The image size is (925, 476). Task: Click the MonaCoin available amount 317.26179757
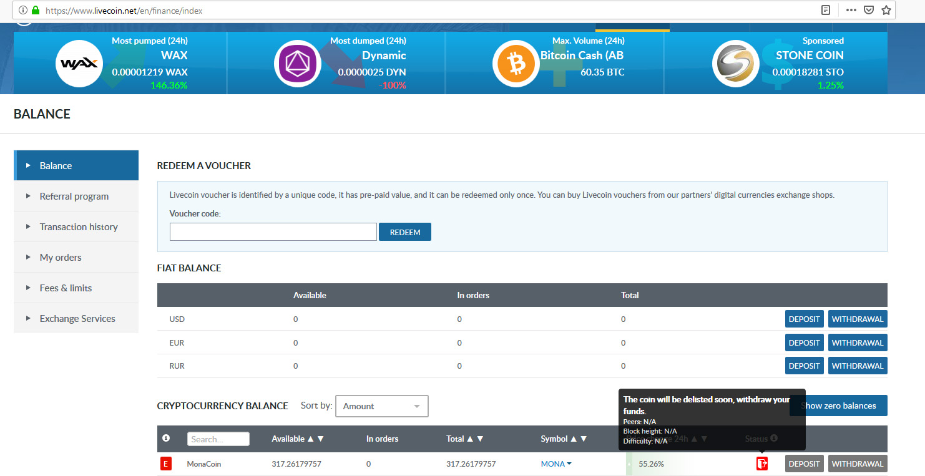(296, 464)
